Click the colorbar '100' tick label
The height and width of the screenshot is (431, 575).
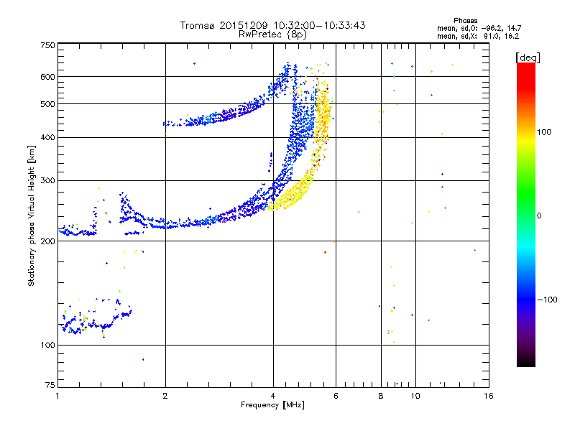pyautogui.click(x=544, y=132)
